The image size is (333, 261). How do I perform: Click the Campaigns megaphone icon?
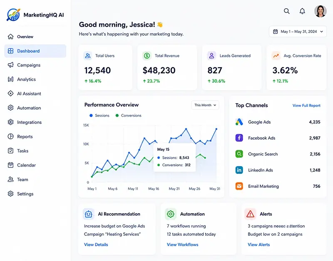11,65
